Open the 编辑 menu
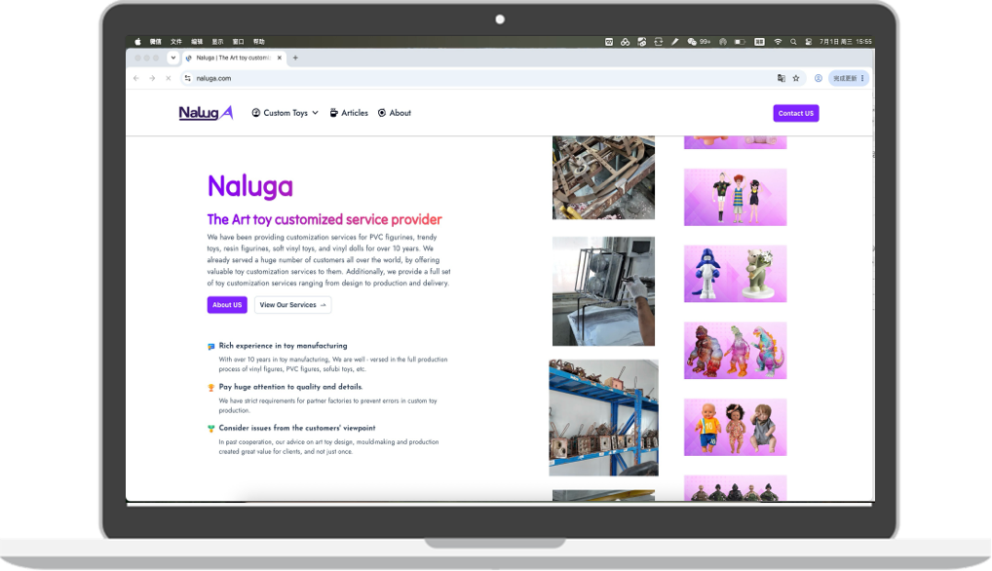Viewport: 992px width, 571px height. 197,42
